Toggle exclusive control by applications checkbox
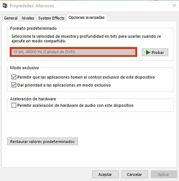Viewport: 179px width, 181px height. (x=14, y=77)
